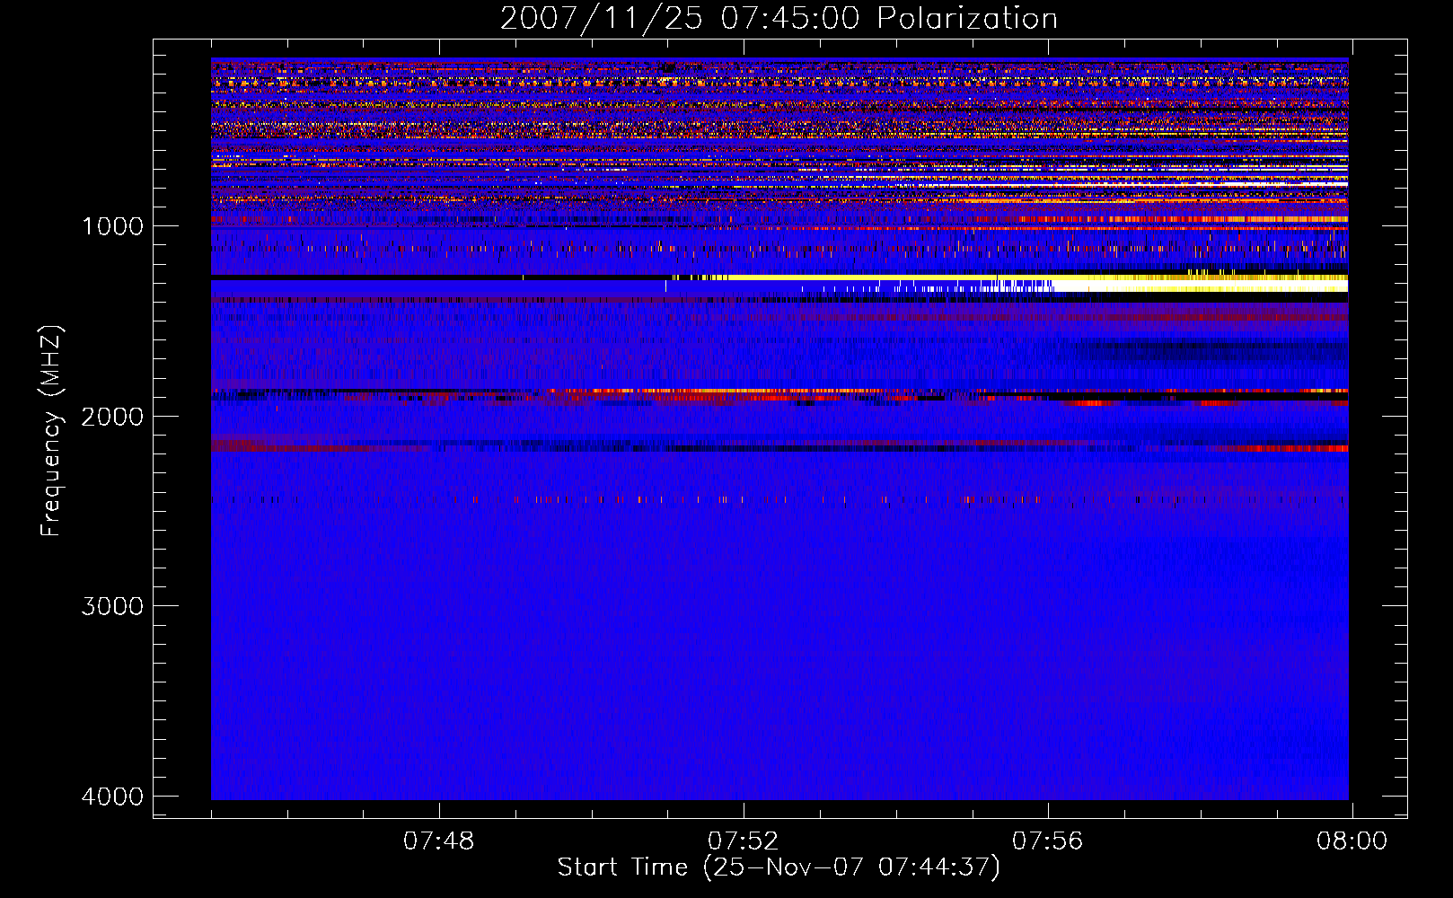This screenshot has width=1453, height=898.
Task: Click the 1000 frequency tick label
Action: pyautogui.click(x=112, y=226)
